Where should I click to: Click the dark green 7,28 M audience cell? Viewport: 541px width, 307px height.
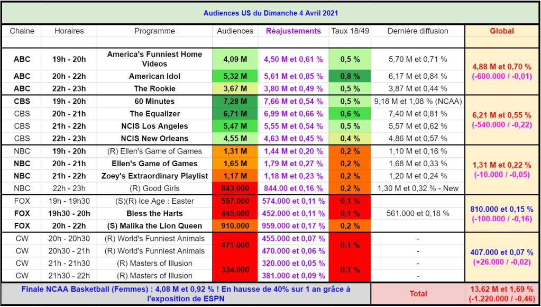pyautogui.click(x=235, y=101)
